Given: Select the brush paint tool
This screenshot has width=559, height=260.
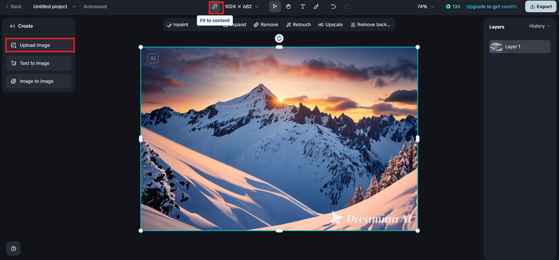Looking at the screenshot, I should (x=316, y=7).
